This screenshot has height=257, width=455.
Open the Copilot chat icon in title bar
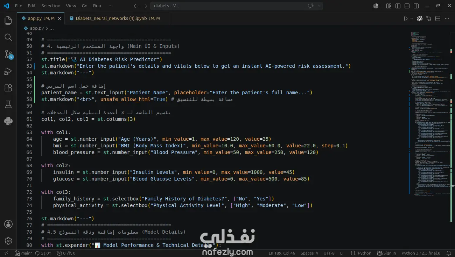pos(310,6)
